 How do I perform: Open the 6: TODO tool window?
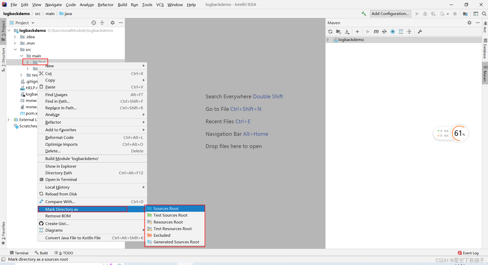click(64, 253)
